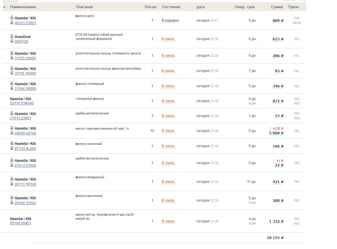Click lock icon beside part number 04500 00100

(x=12, y=133)
